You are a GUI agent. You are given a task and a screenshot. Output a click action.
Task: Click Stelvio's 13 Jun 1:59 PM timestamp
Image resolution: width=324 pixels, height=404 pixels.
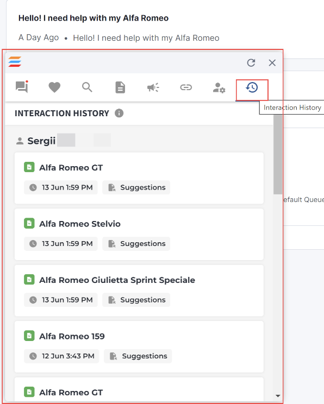(x=61, y=243)
